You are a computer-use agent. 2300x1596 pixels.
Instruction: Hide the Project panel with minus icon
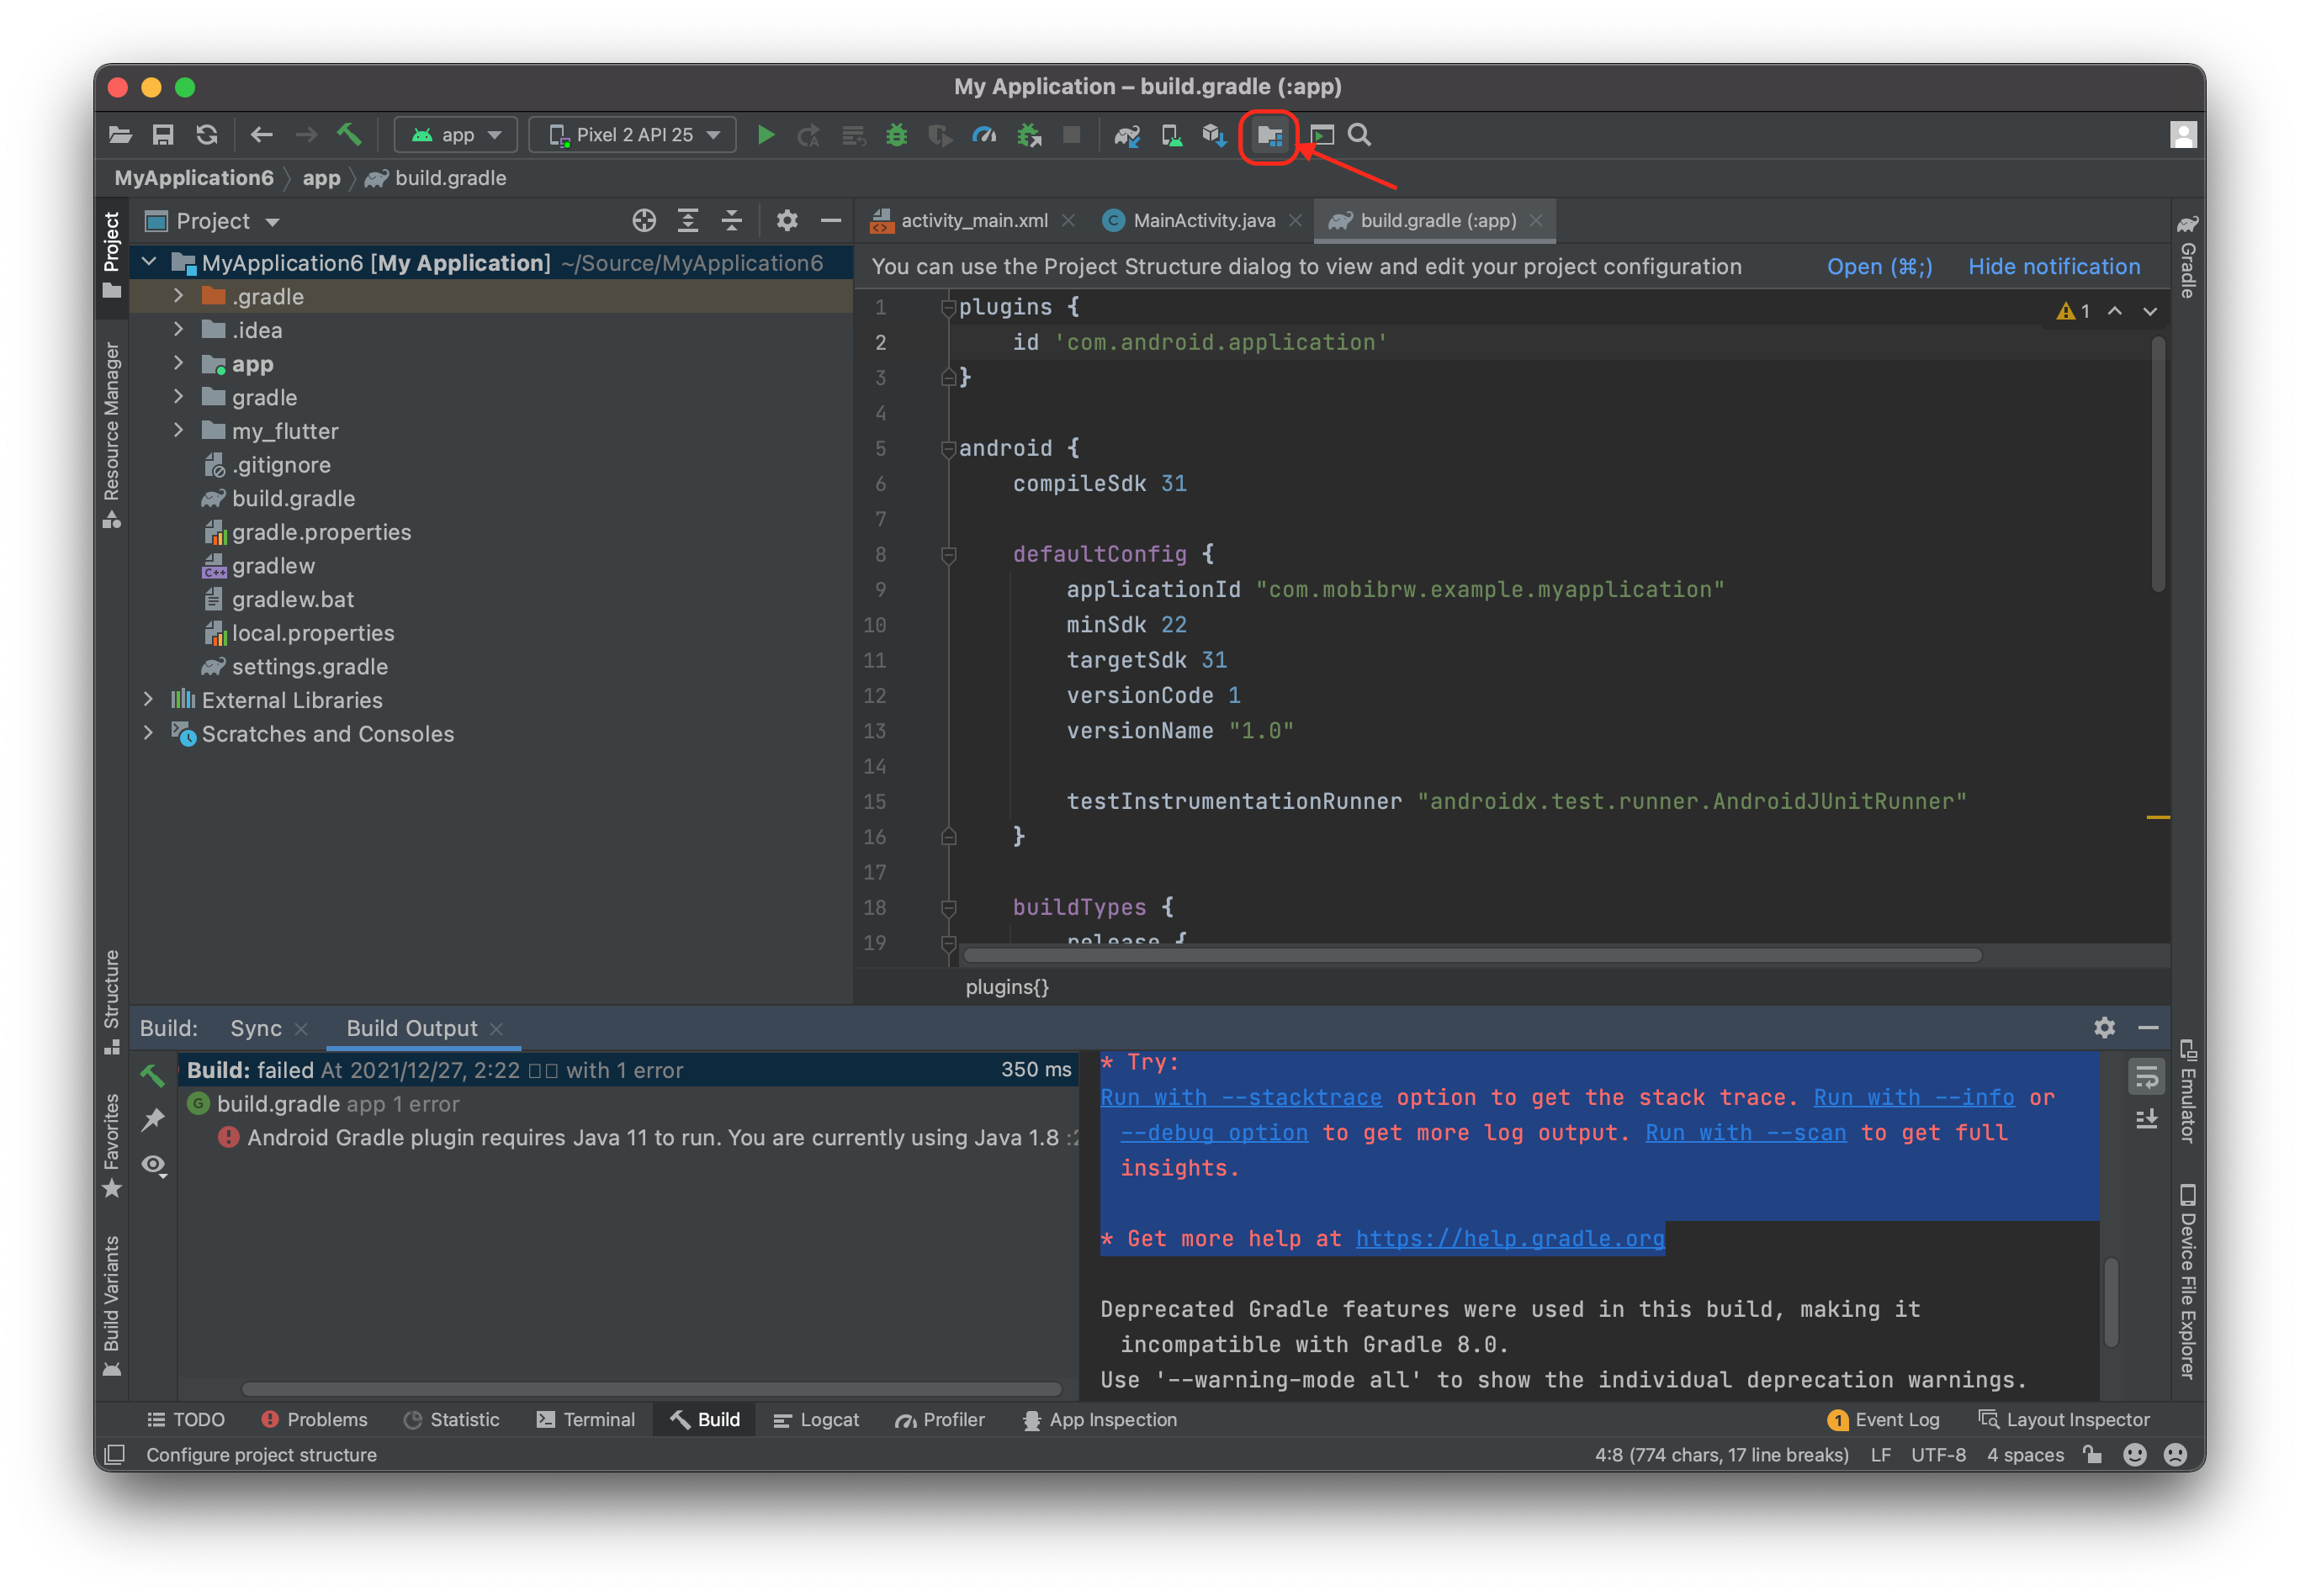point(830,221)
